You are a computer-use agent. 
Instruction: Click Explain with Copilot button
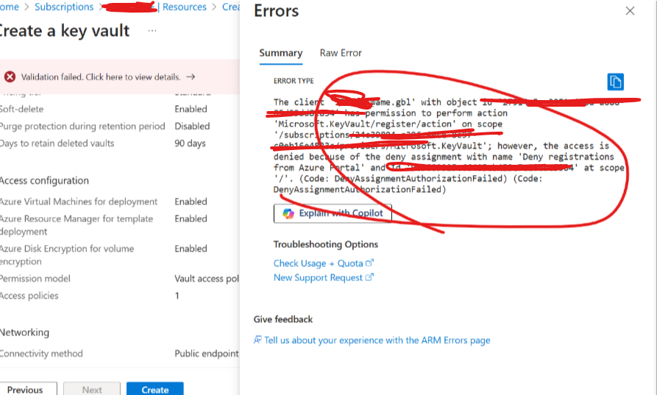click(333, 213)
